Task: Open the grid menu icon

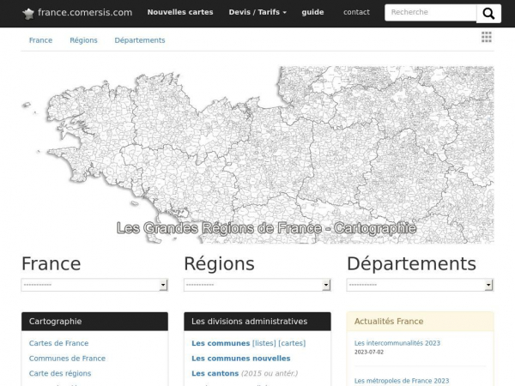Action: 487,37
